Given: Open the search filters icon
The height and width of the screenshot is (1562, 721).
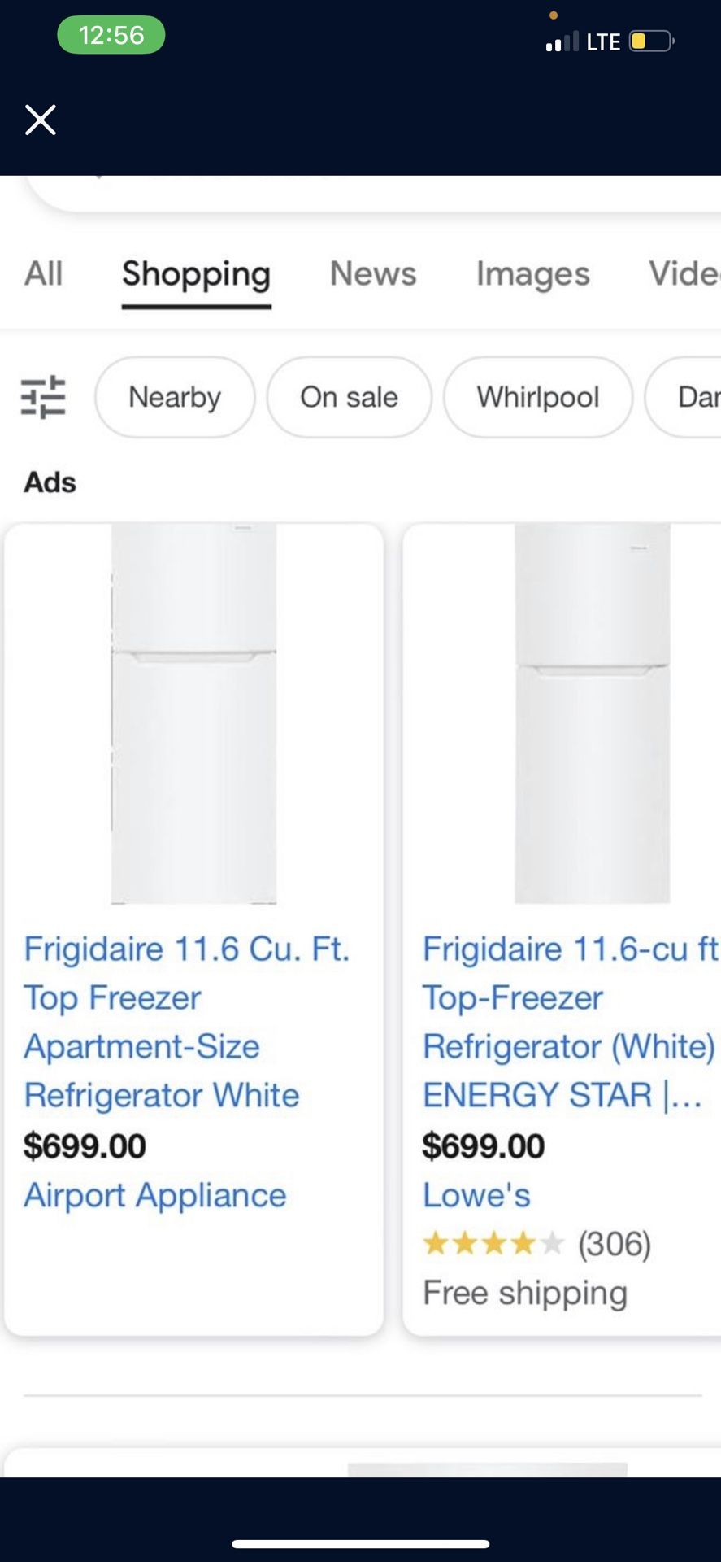Looking at the screenshot, I should click(x=43, y=397).
